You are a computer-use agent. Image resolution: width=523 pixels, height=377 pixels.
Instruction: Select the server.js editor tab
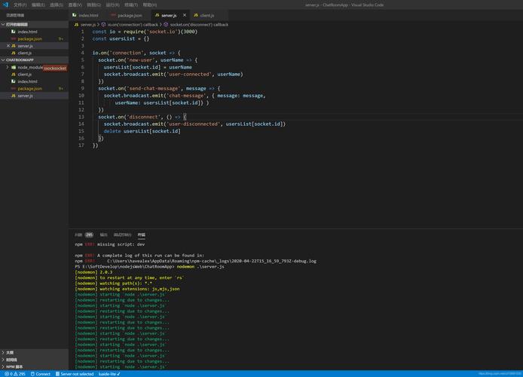169,15
